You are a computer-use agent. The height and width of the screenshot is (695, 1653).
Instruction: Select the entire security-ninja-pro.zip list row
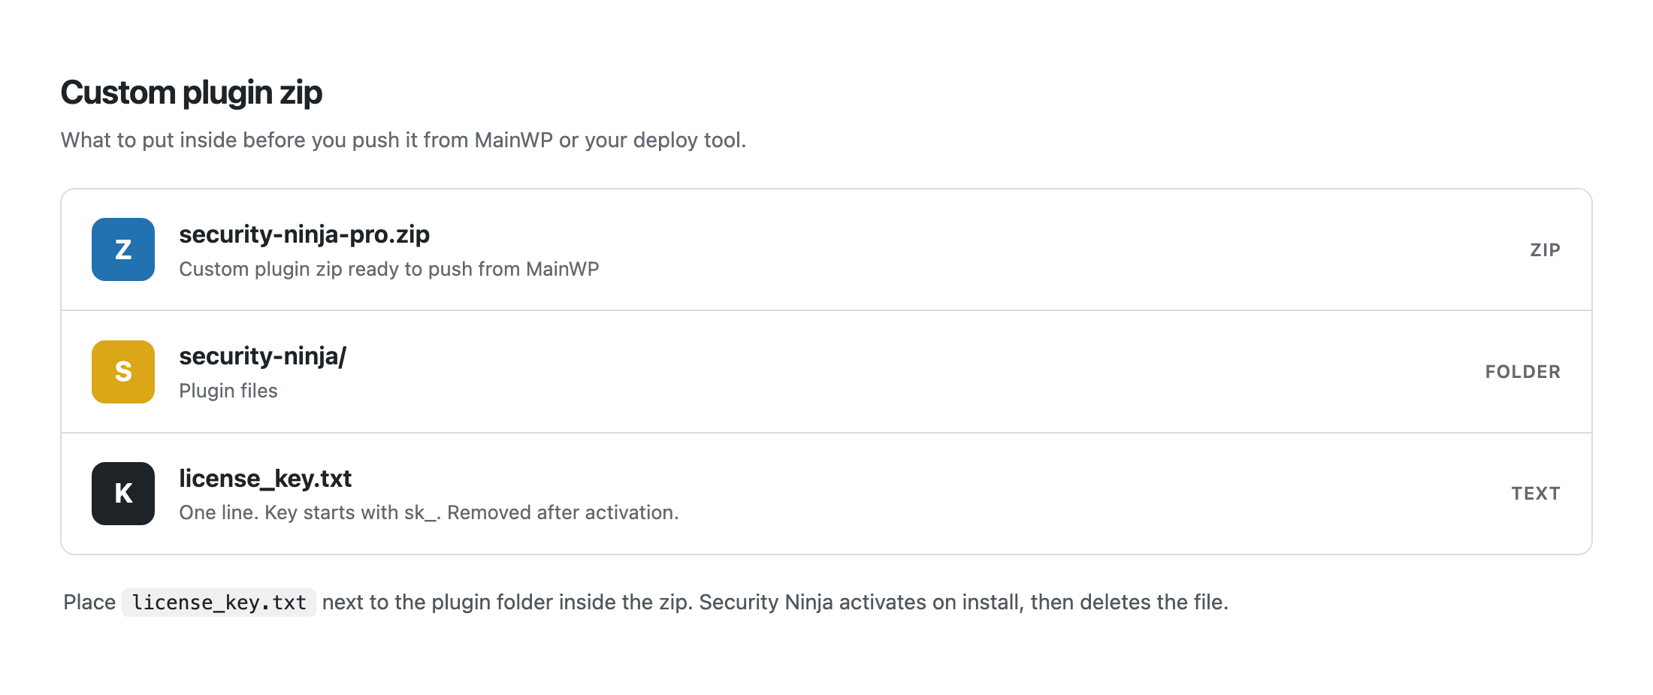826,249
